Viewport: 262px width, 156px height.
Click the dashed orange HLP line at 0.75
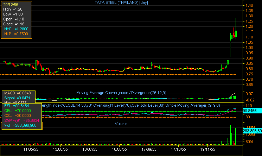point(118,75)
